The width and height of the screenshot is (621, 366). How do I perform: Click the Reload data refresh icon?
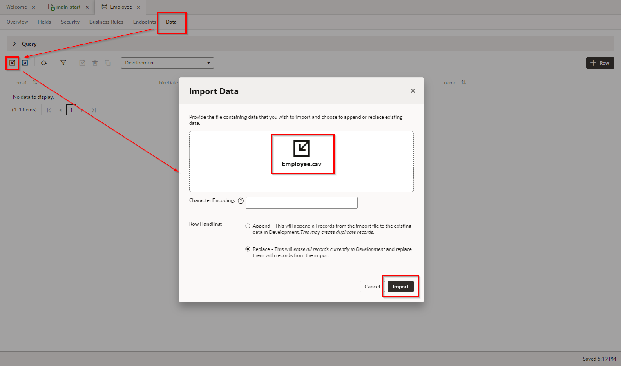(x=44, y=63)
